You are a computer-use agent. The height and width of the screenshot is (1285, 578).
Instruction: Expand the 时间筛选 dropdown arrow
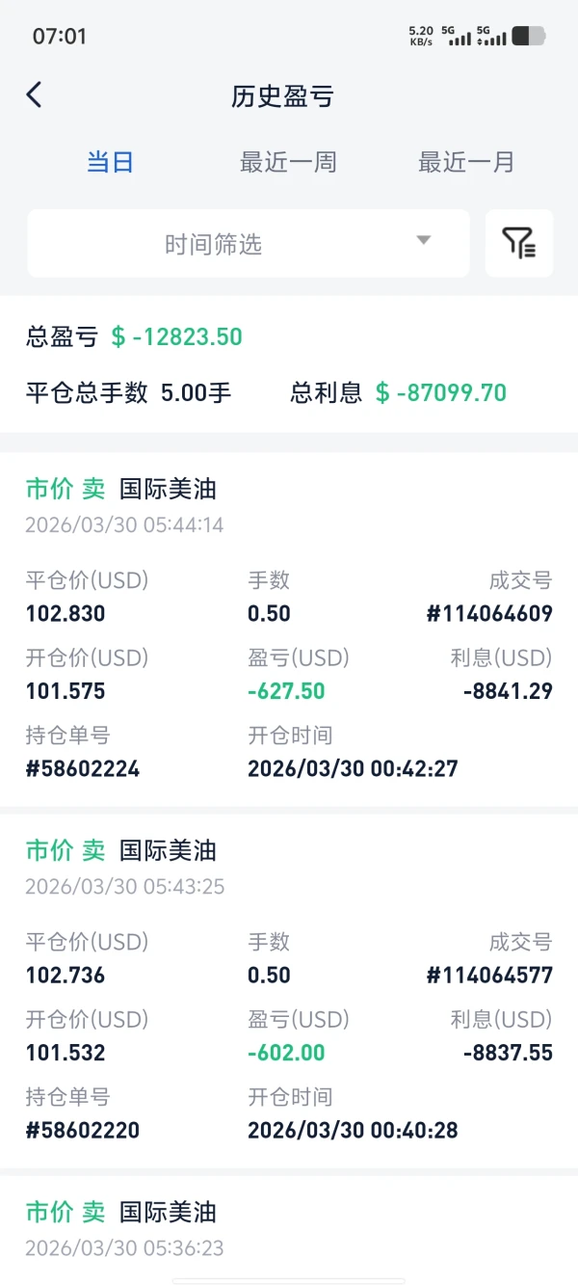(x=423, y=241)
